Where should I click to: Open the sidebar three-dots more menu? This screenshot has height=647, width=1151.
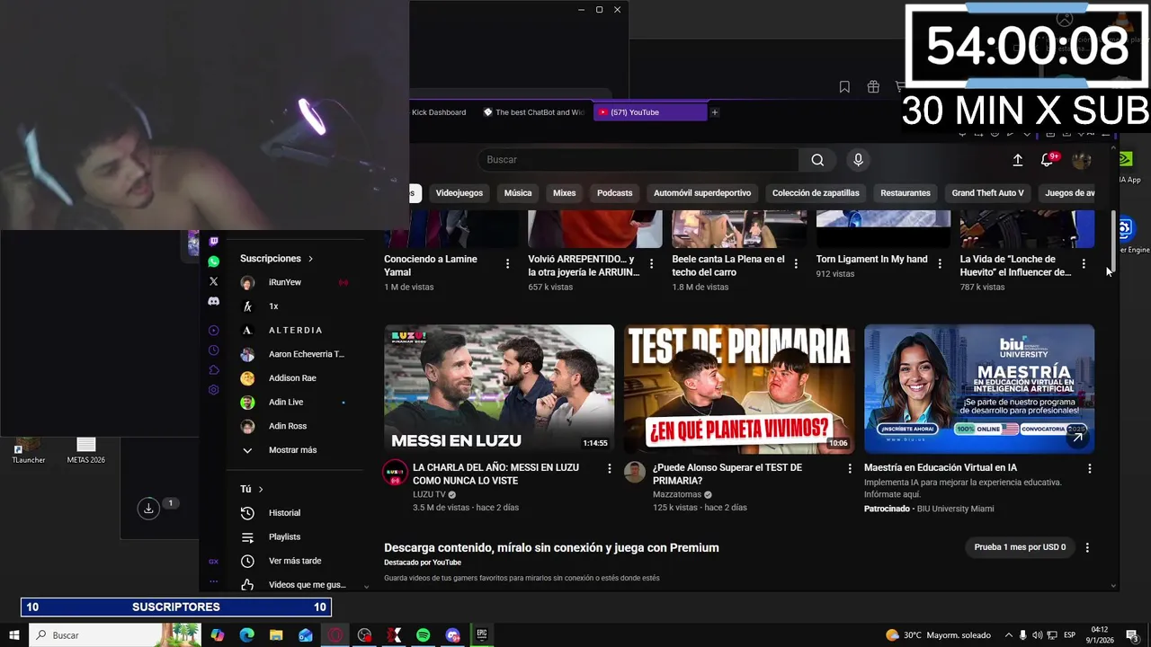point(213,581)
